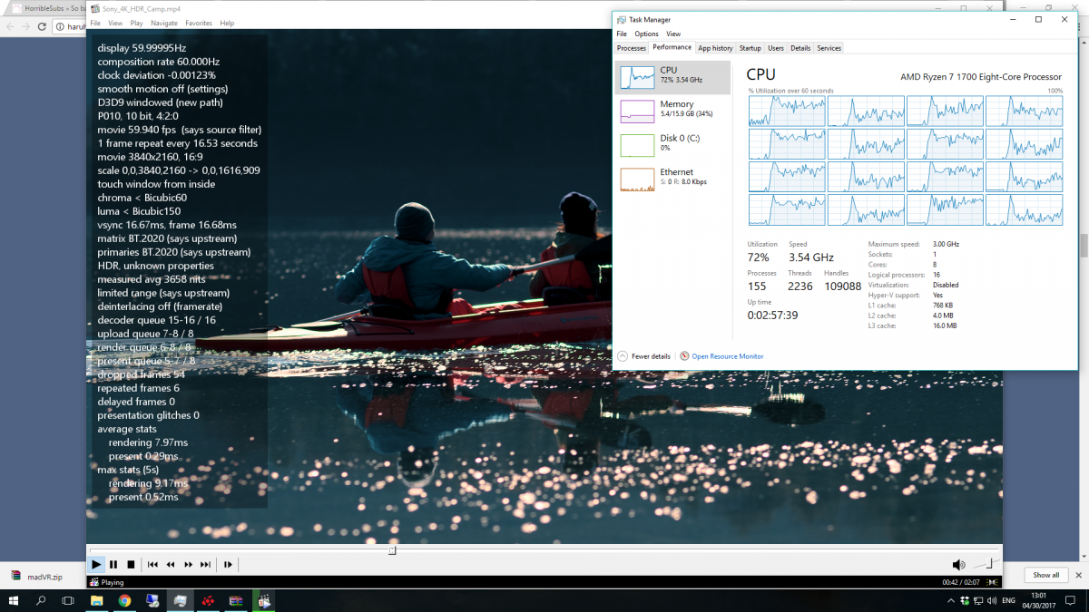
Task: Open Task View on the taskbar
Action: pos(68,600)
